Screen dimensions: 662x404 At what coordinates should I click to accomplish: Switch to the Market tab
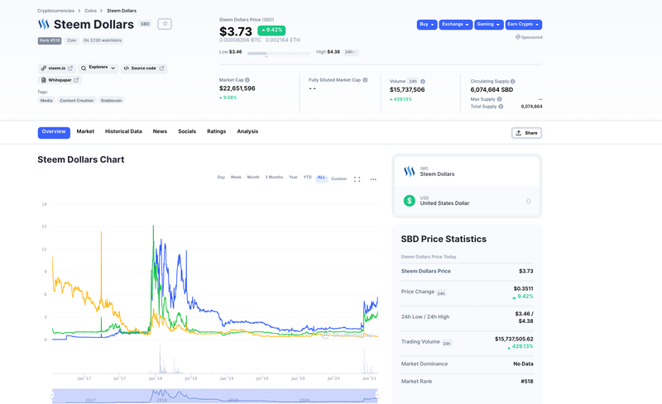[x=85, y=131]
